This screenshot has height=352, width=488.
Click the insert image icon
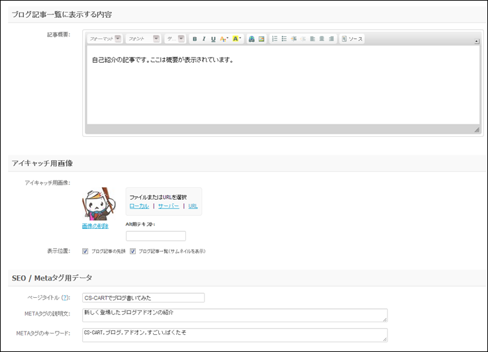[262, 39]
